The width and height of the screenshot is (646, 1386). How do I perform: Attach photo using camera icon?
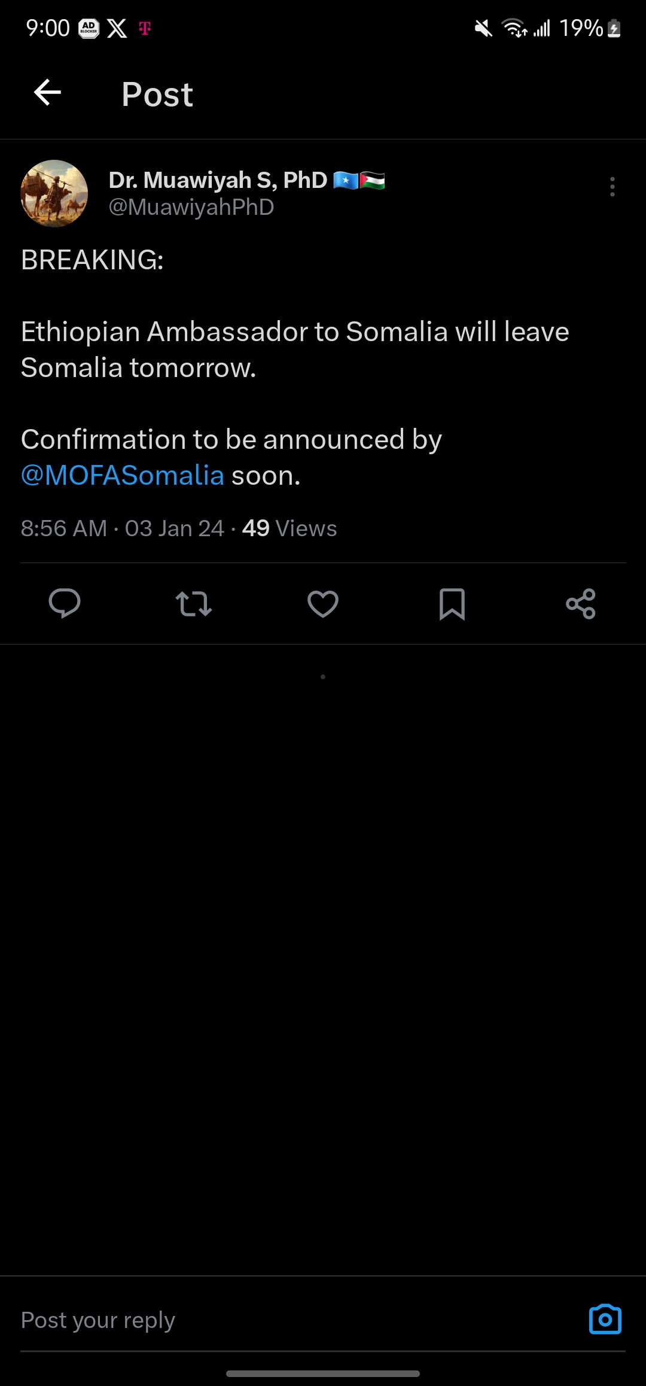(x=605, y=1319)
